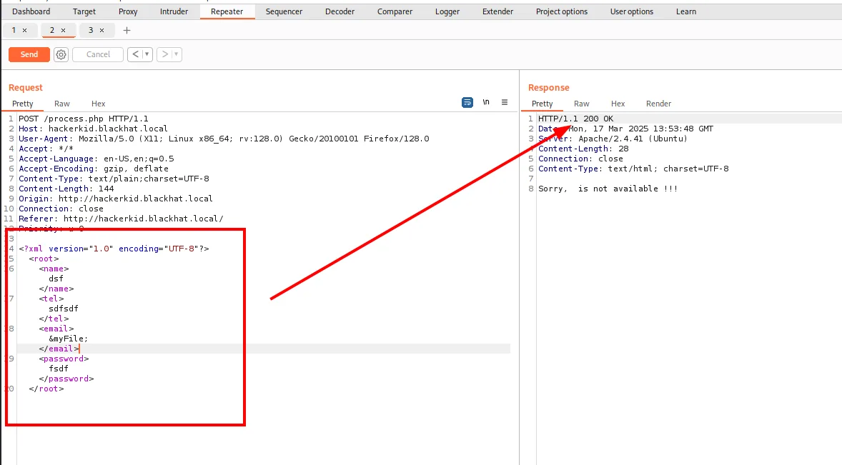Viewport: 842px width, 465px height.
Task: Select Repeater sub-tab 1
Action: pyautogui.click(x=14, y=30)
